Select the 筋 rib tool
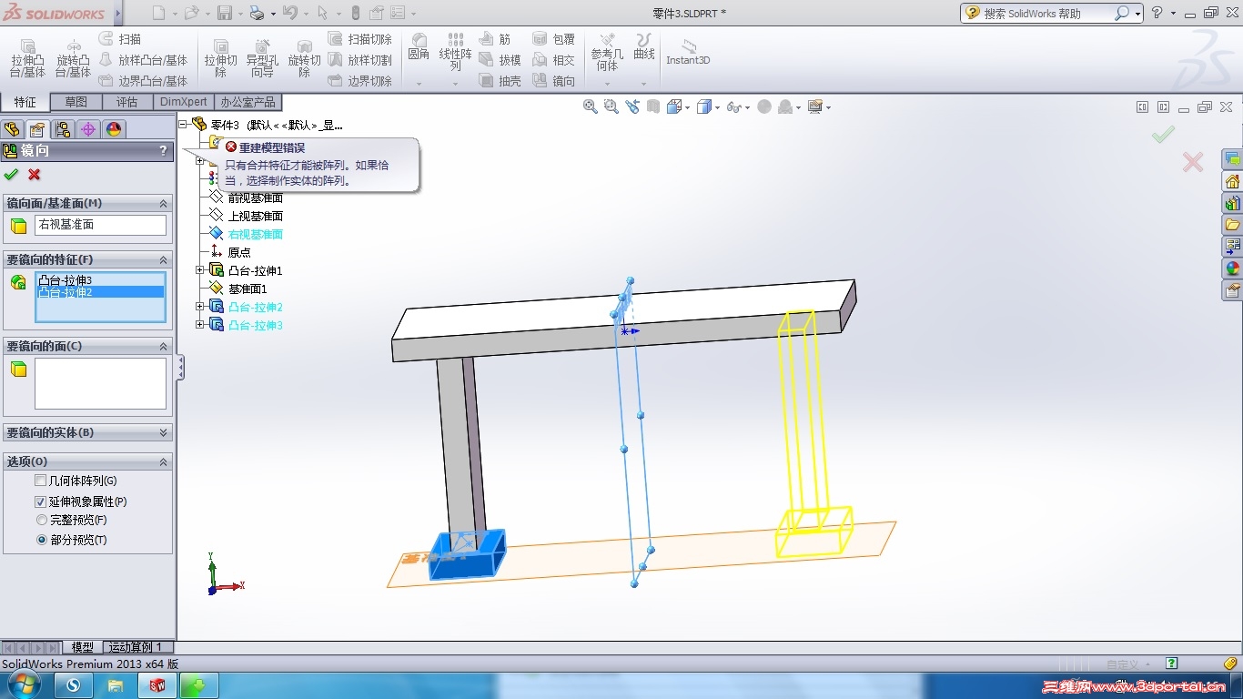 [495, 39]
